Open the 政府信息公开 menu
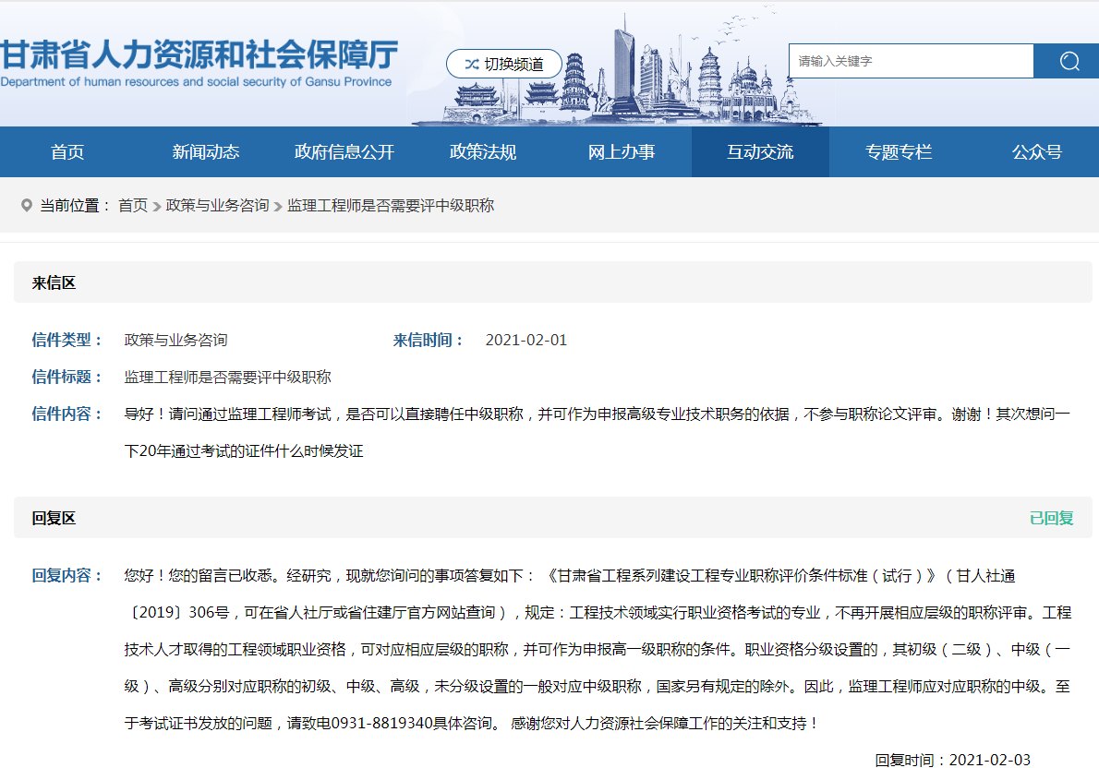Viewport: 1099px width, 768px height. [344, 152]
